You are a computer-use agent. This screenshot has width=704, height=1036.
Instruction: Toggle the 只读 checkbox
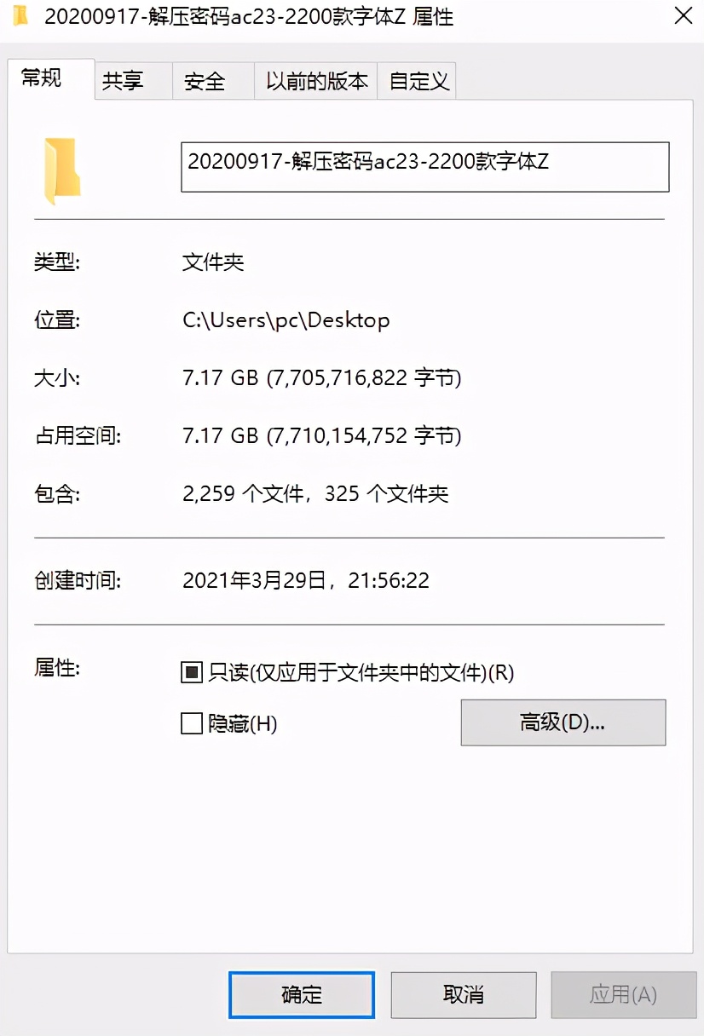(191, 672)
